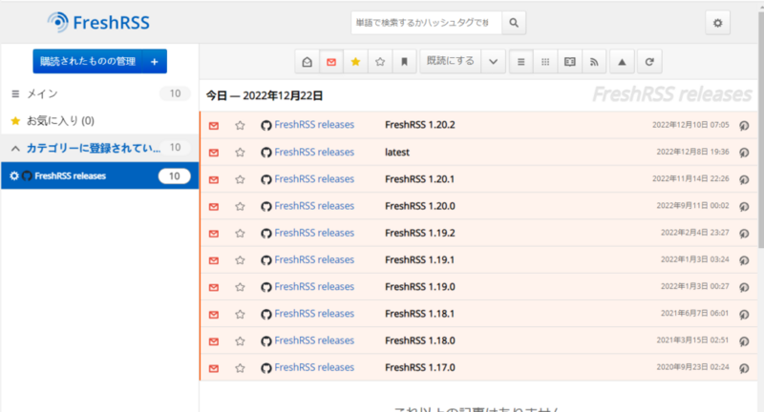Viewport: 764px width, 412px height.
Task: Toggle read state of latest article
Action: click(213, 153)
